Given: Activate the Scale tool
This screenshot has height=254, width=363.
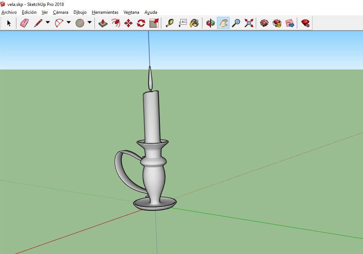Looking at the screenshot, I should pos(153,23).
